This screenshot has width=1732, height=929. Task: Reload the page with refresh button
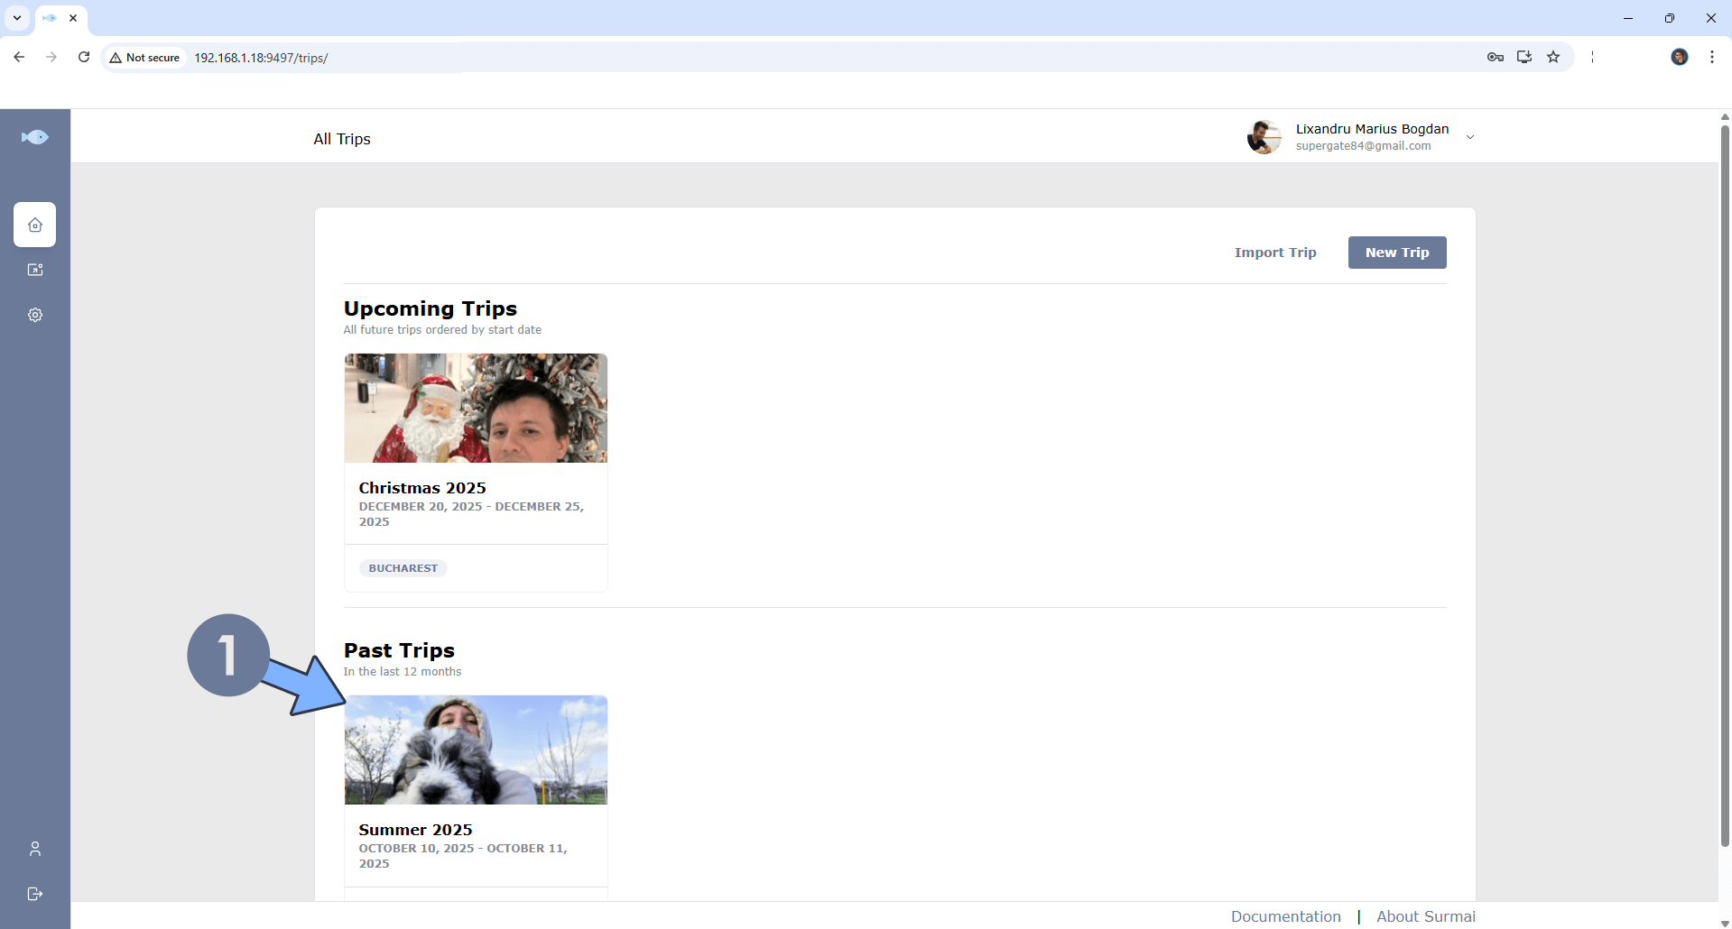coord(84,57)
